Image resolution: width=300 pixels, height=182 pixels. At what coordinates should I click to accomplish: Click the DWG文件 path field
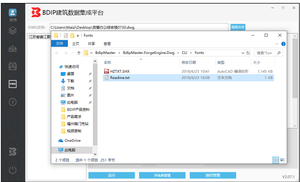pos(139,27)
